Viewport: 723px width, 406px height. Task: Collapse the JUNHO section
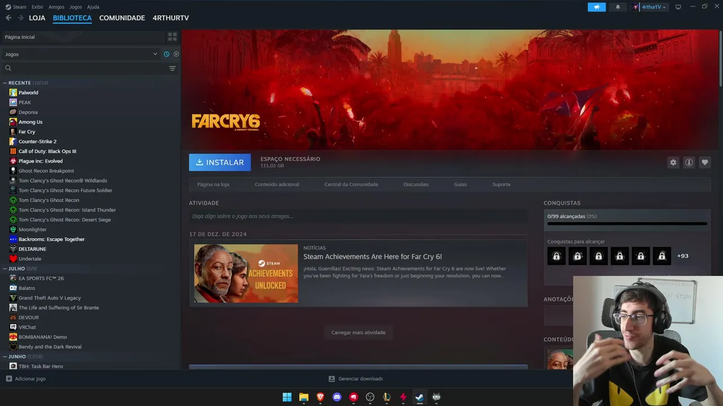[5, 357]
